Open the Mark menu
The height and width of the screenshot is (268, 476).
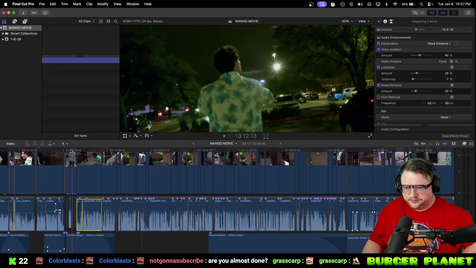pos(77,4)
